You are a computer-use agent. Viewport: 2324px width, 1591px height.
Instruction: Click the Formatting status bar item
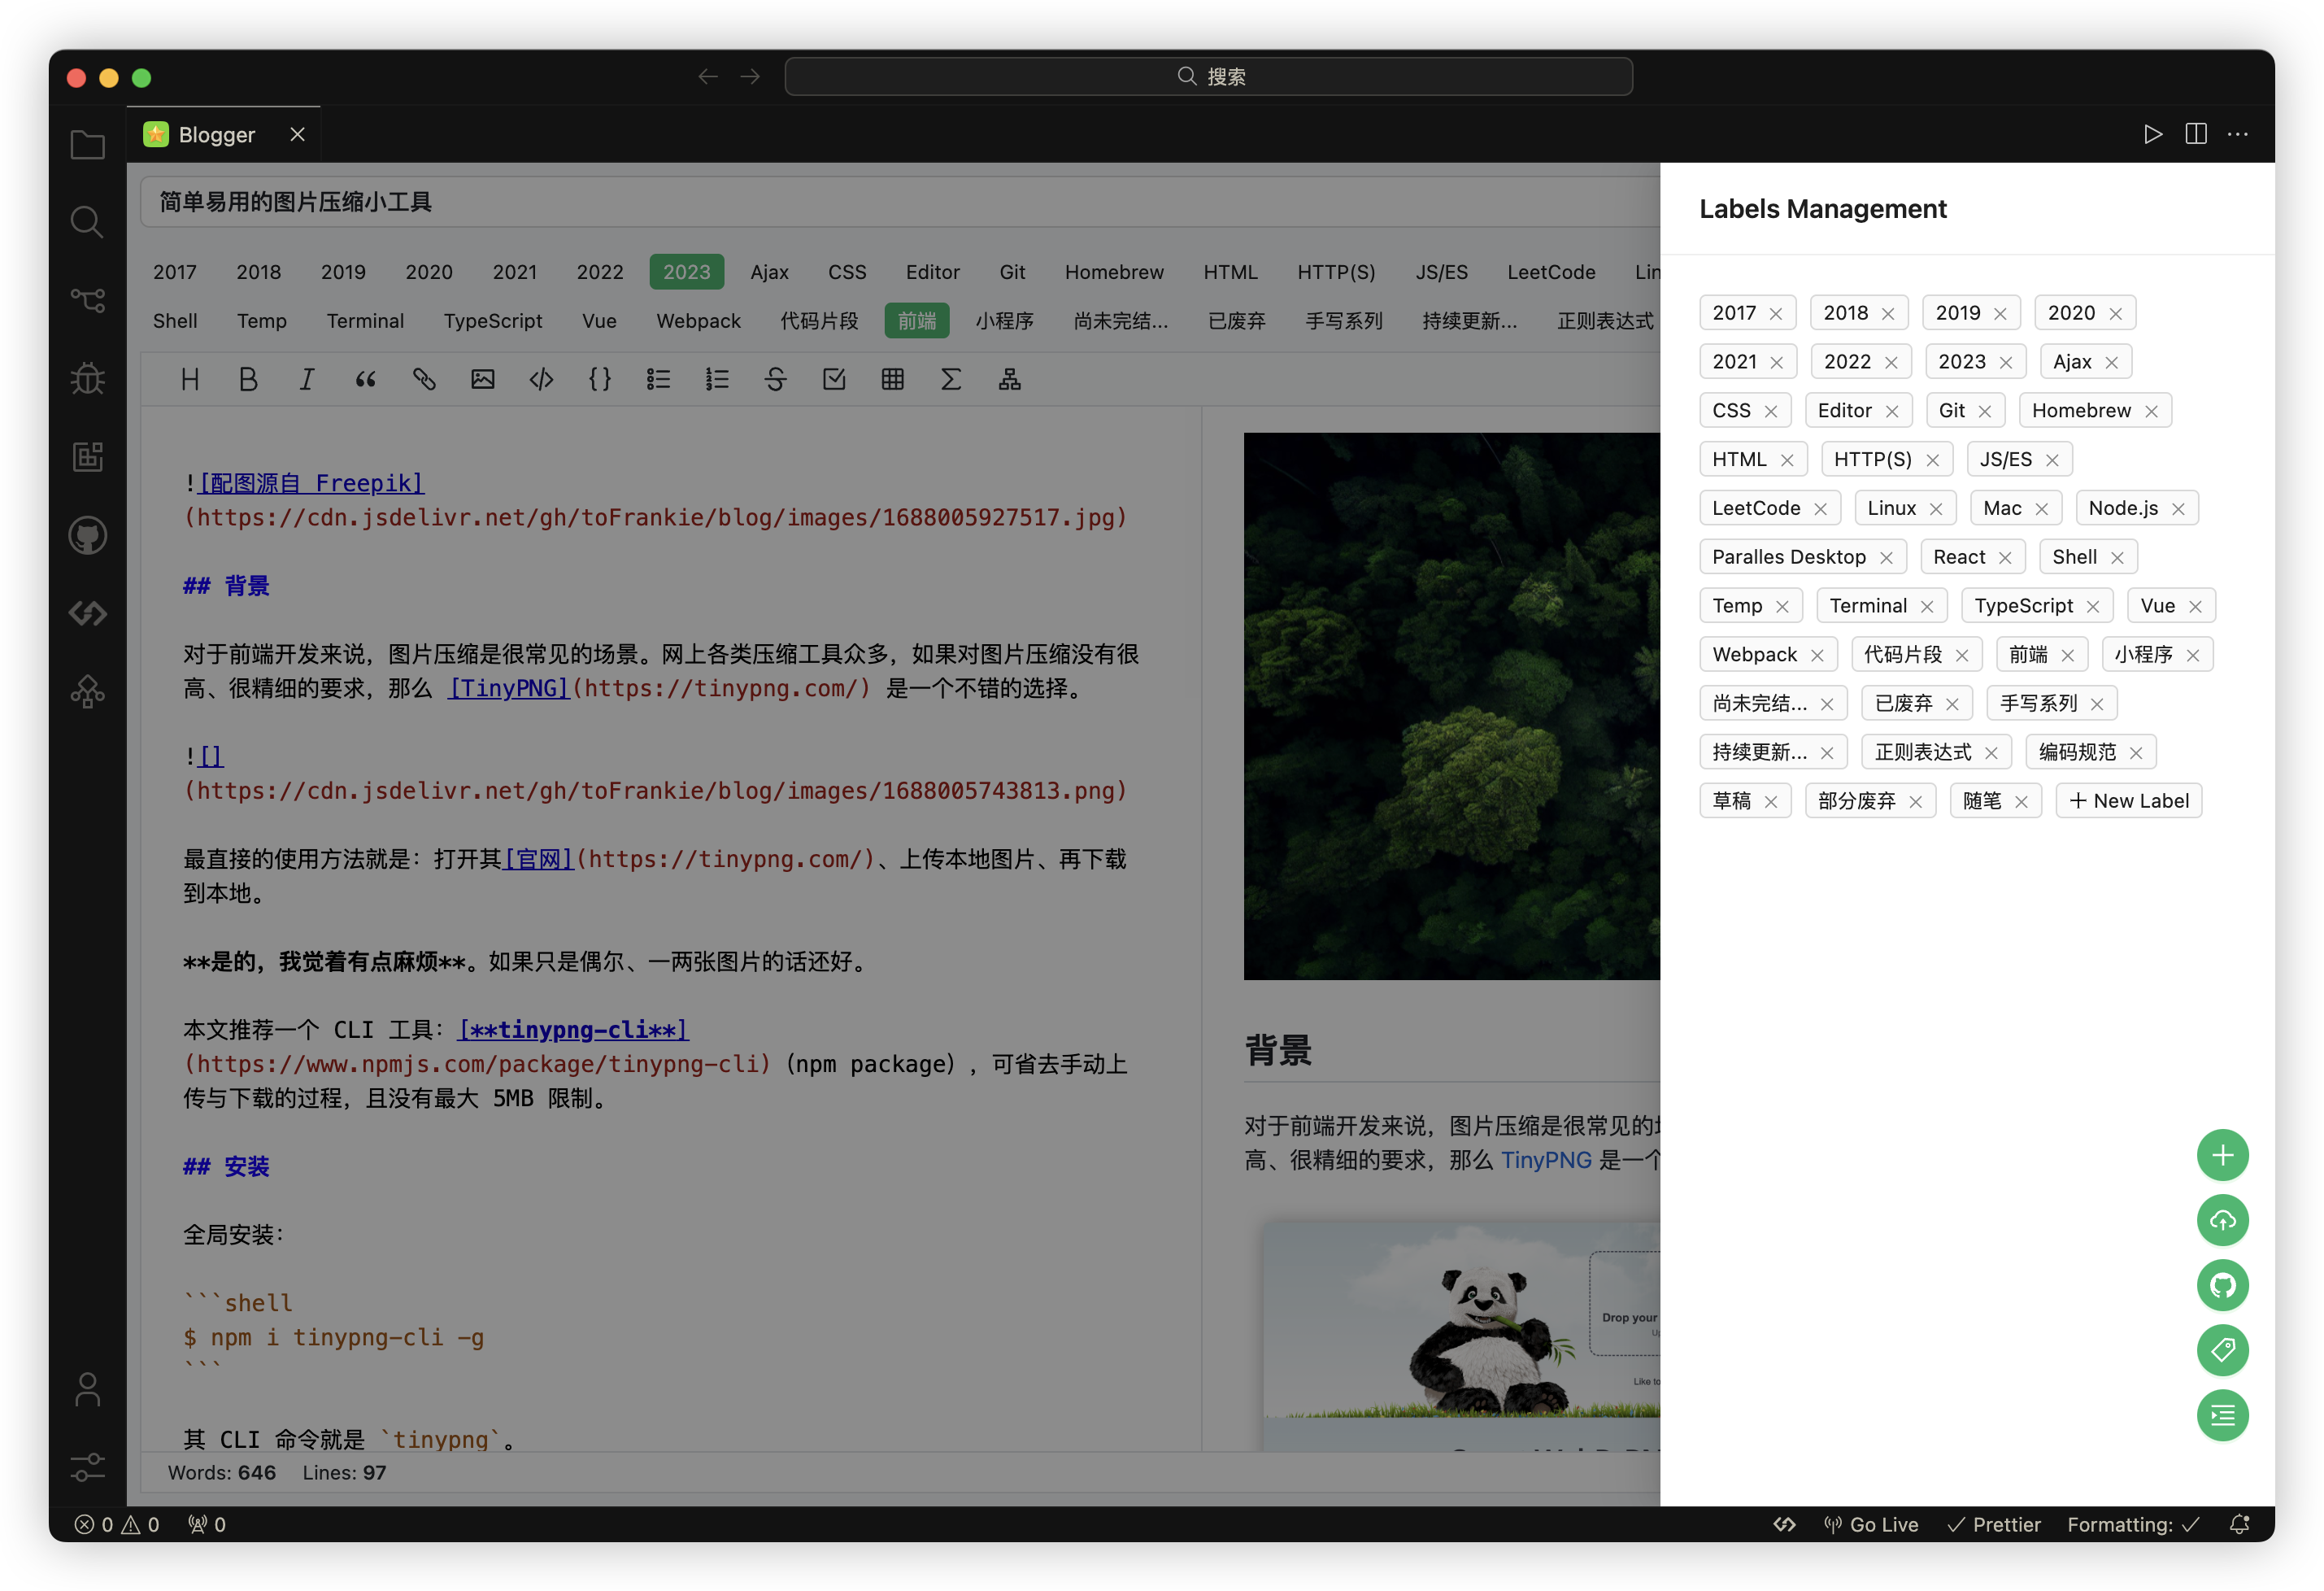pos(2133,1524)
